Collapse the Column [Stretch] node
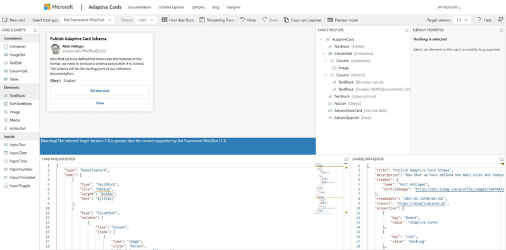The image size is (506, 250). click(x=326, y=75)
